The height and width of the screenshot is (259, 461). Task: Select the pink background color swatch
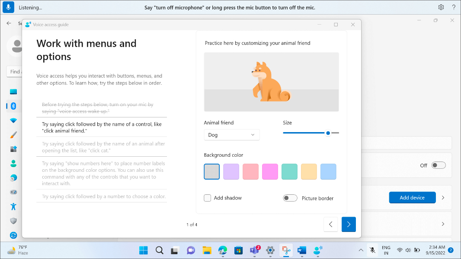pos(250,171)
